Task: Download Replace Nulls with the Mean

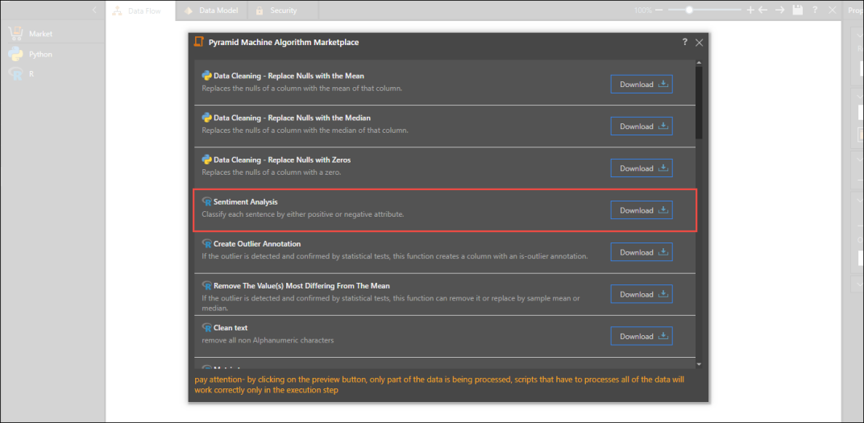Action: click(641, 85)
